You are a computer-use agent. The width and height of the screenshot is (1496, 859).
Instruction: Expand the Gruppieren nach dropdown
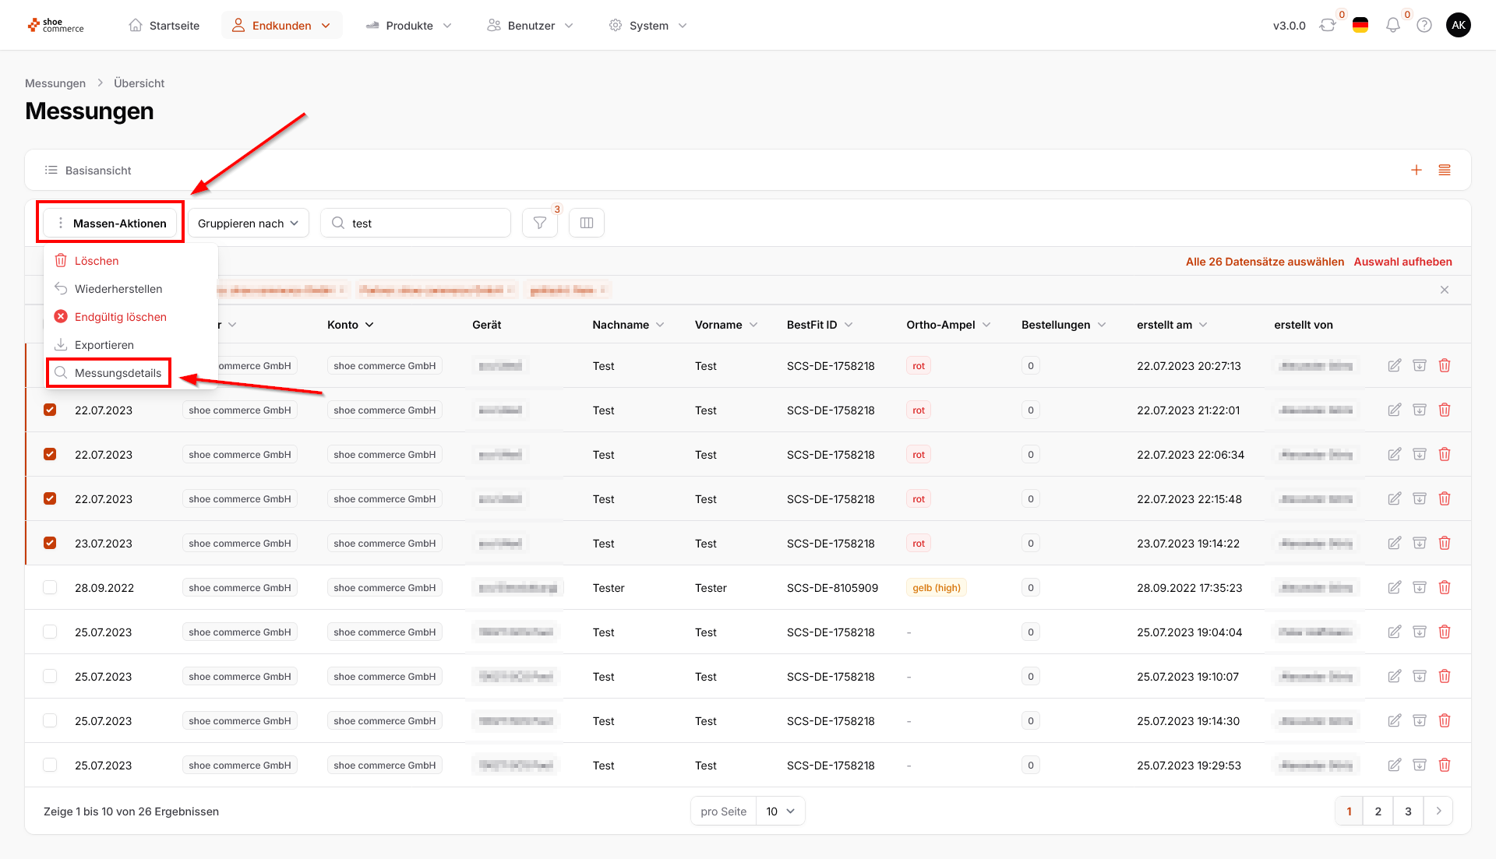click(248, 224)
